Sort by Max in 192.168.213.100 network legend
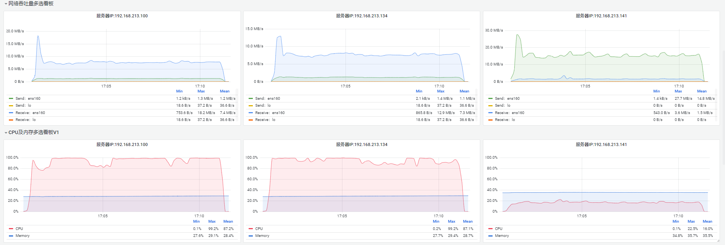This screenshot has width=725, height=245. tap(201, 91)
